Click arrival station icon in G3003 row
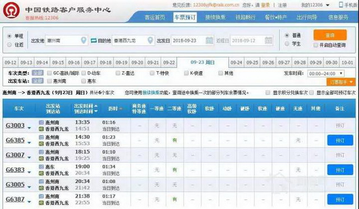The image size is (359, 209). click(x=41, y=129)
